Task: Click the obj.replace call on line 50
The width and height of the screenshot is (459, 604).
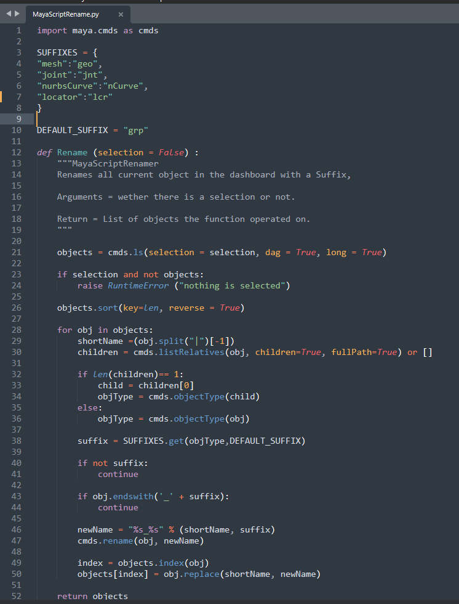Action: [242, 574]
